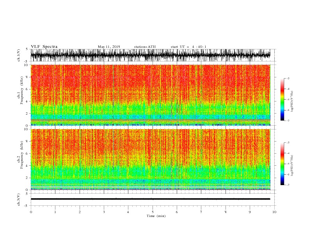Click the "-3" tick on ch.2 color bar
Viewport: 309px width, 238px height.
point(288,143)
